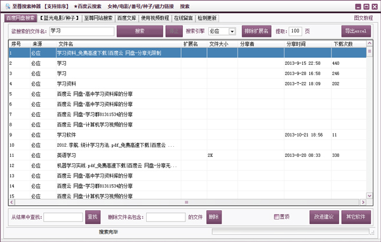The width and height of the screenshot is (381, 242).
Task: Switch to the 百度文库 tab
Action: click(x=126, y=18)
